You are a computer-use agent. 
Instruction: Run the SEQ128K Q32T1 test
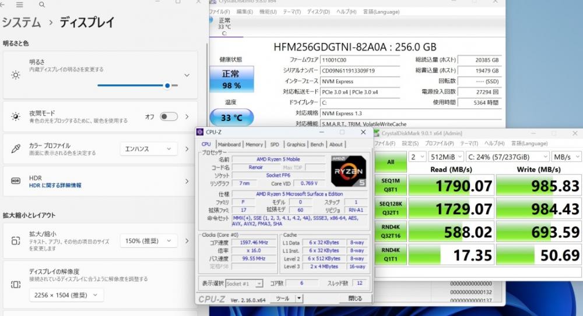(x=391, y=208)
